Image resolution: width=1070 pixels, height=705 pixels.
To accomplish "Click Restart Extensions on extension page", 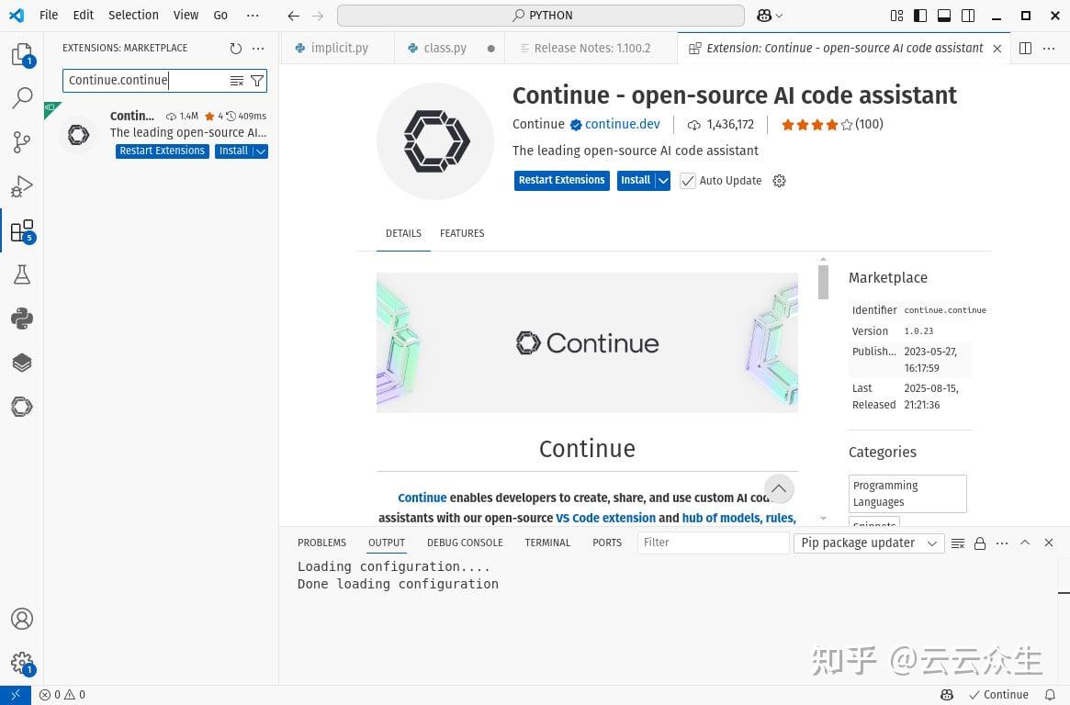I will (561, 181).
